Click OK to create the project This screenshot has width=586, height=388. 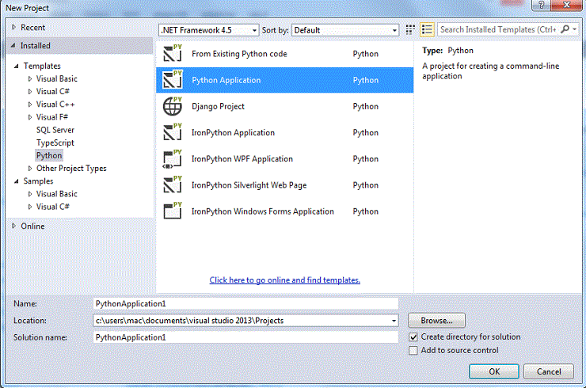[494, 371]
